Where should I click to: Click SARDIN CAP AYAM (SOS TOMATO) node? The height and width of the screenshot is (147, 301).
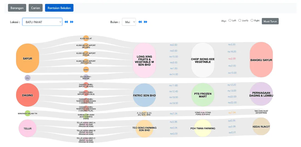point(86,117)
